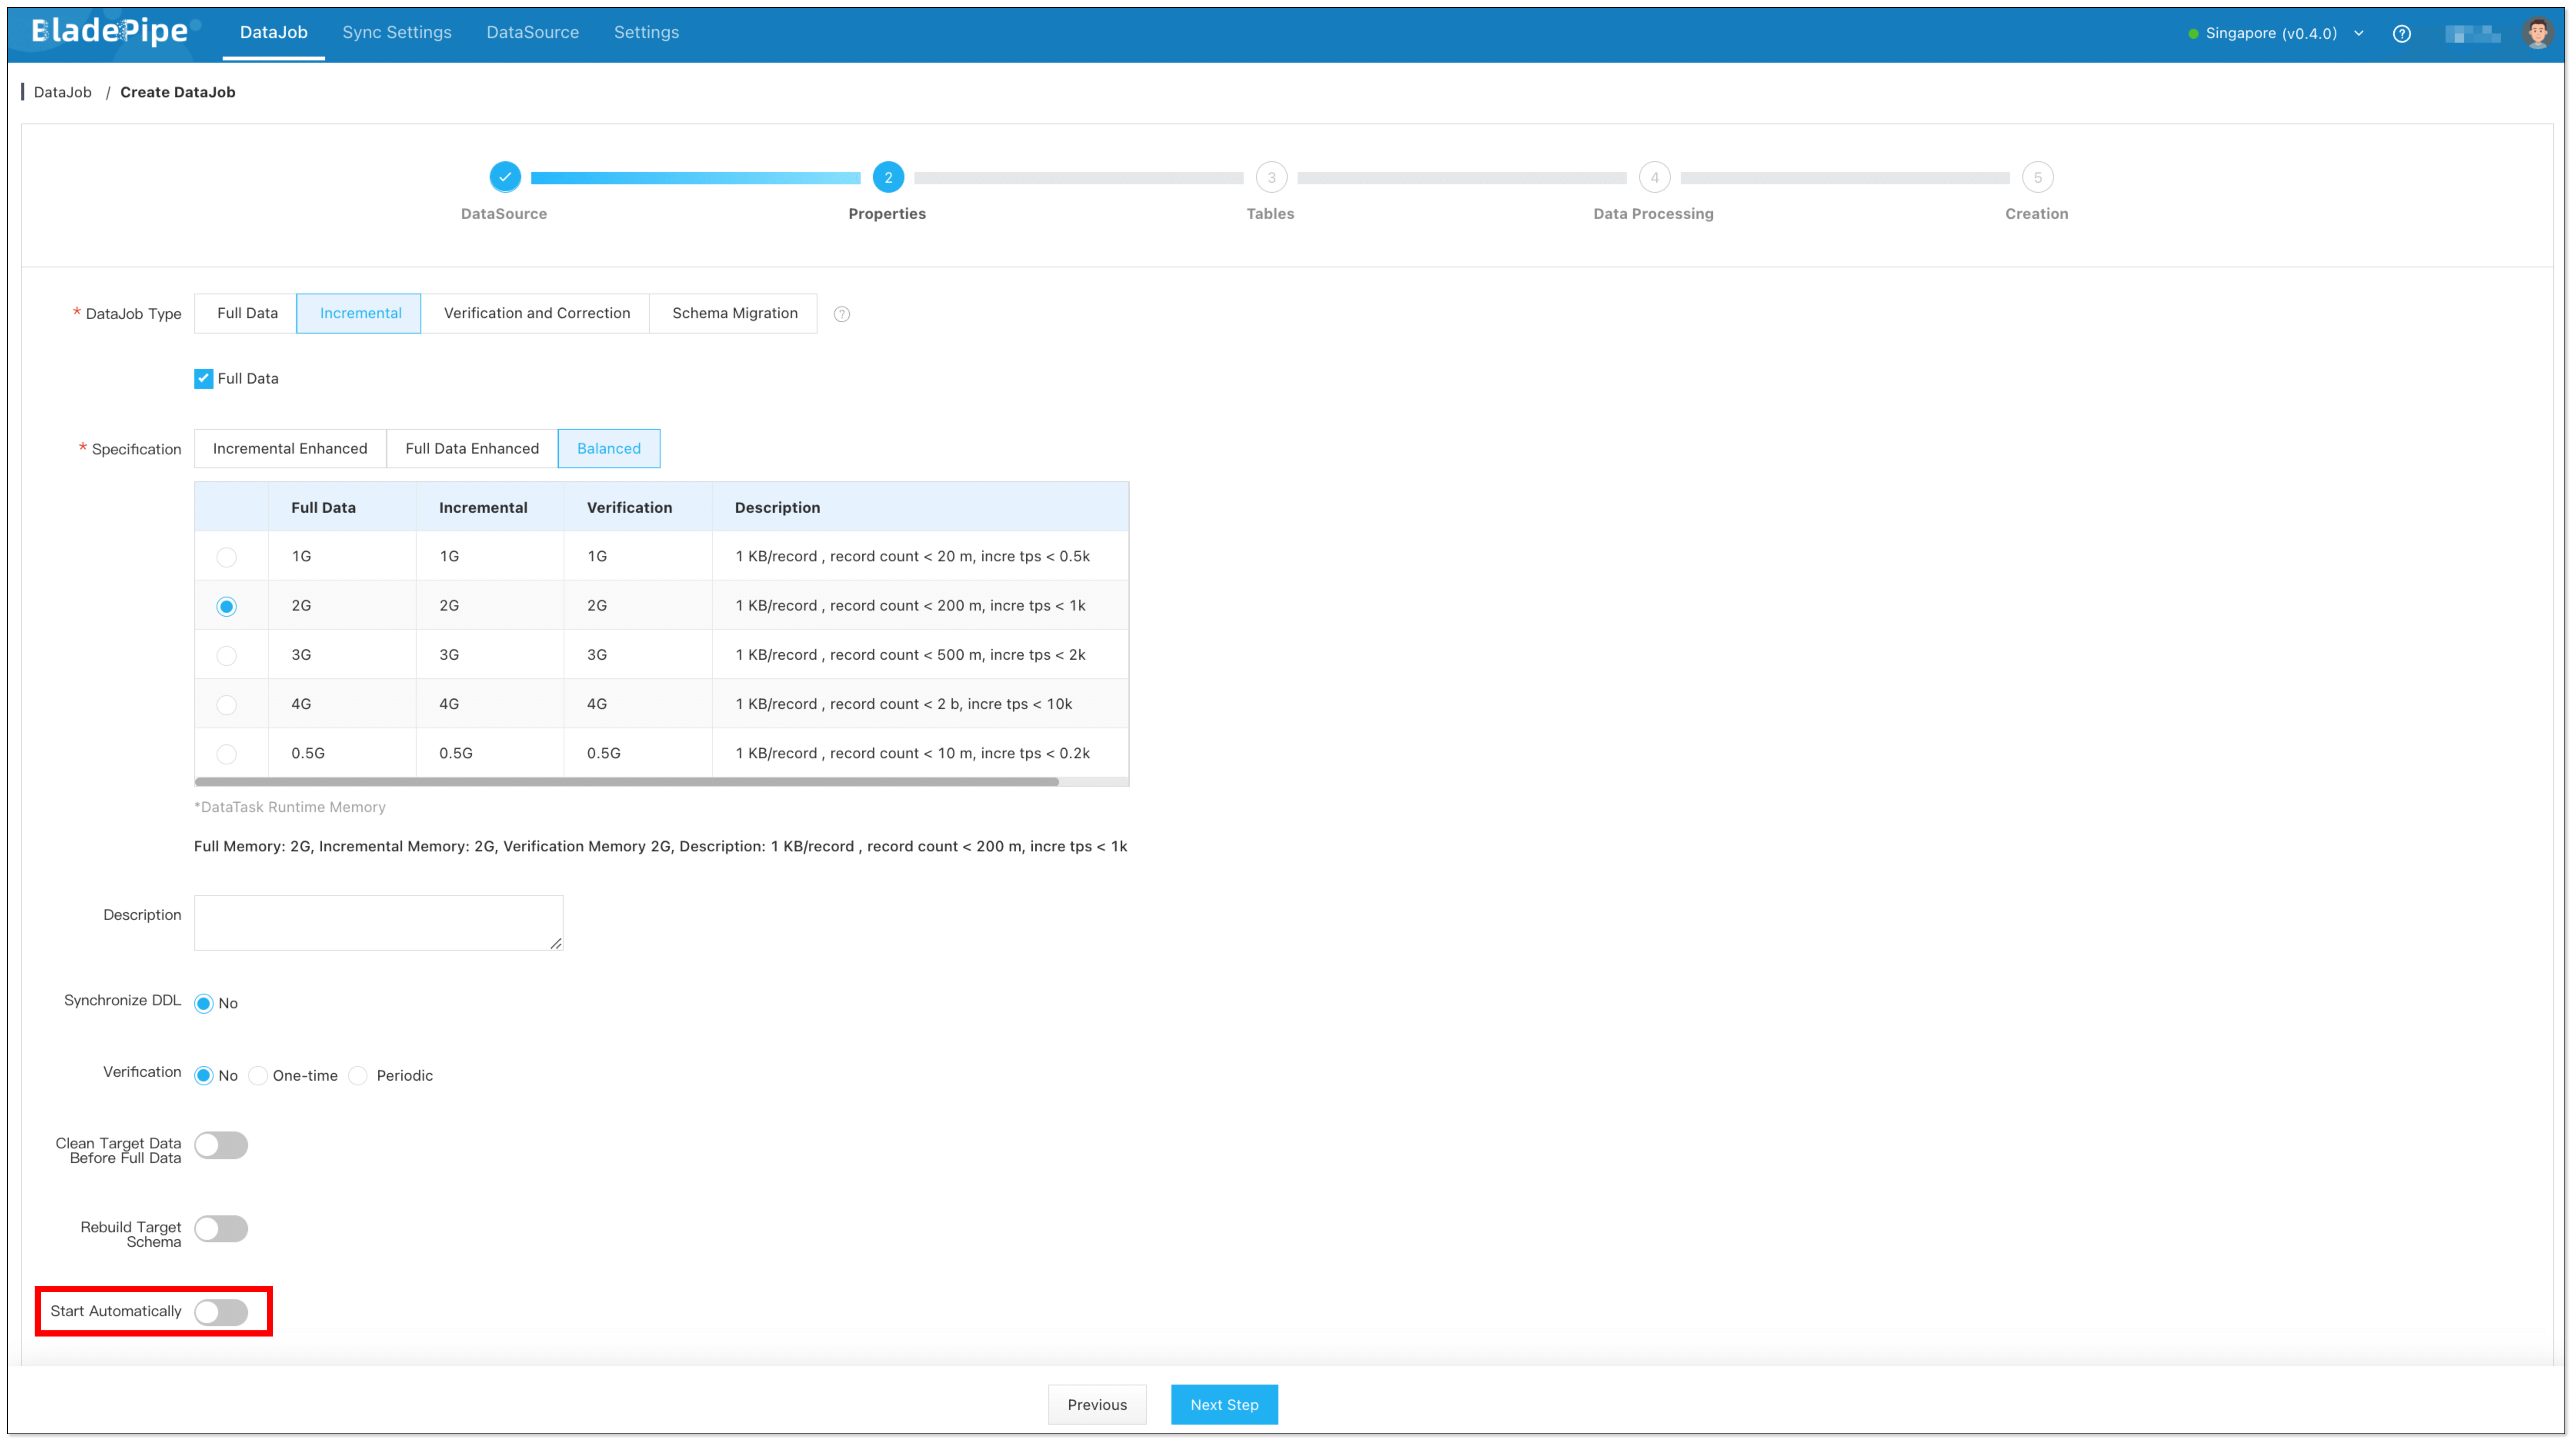
Task: Click the BladePipe logo
Action: 110,32
